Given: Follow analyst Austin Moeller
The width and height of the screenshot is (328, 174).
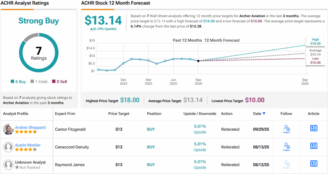Looking at the screenshot, I should click(287, 147).
